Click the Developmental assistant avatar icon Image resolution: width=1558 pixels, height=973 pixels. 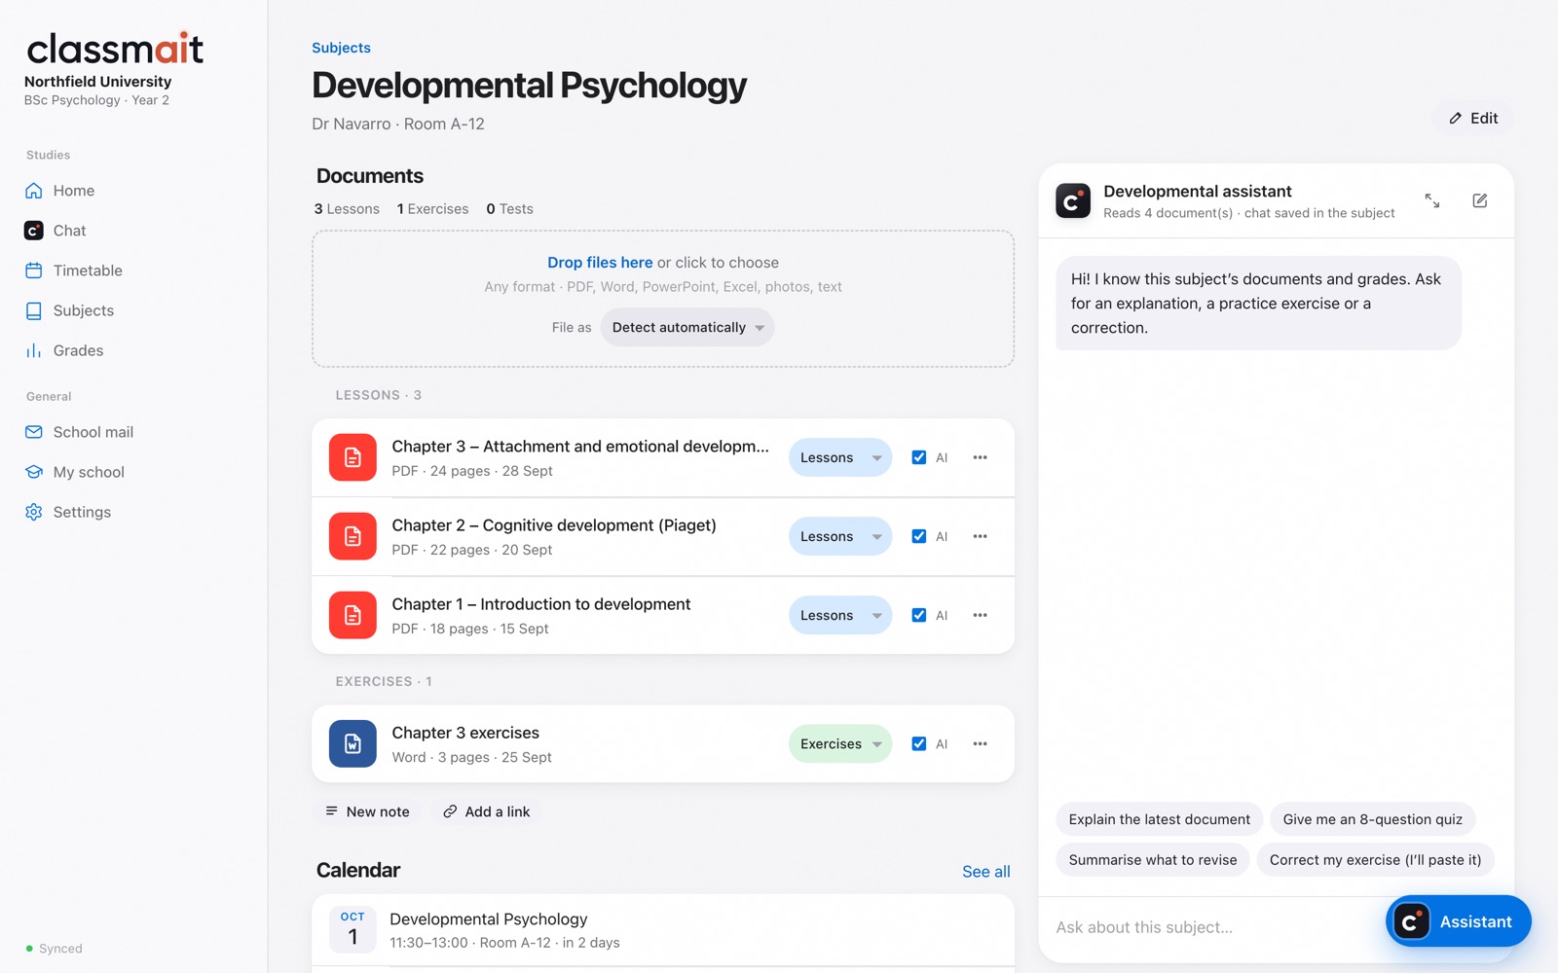click(1073, 200)
